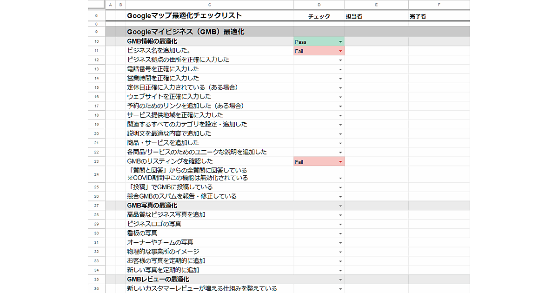Image resolution: width=558 pixels, height=293 pixels.
Task: Select column C header
Action: point(210,5)
